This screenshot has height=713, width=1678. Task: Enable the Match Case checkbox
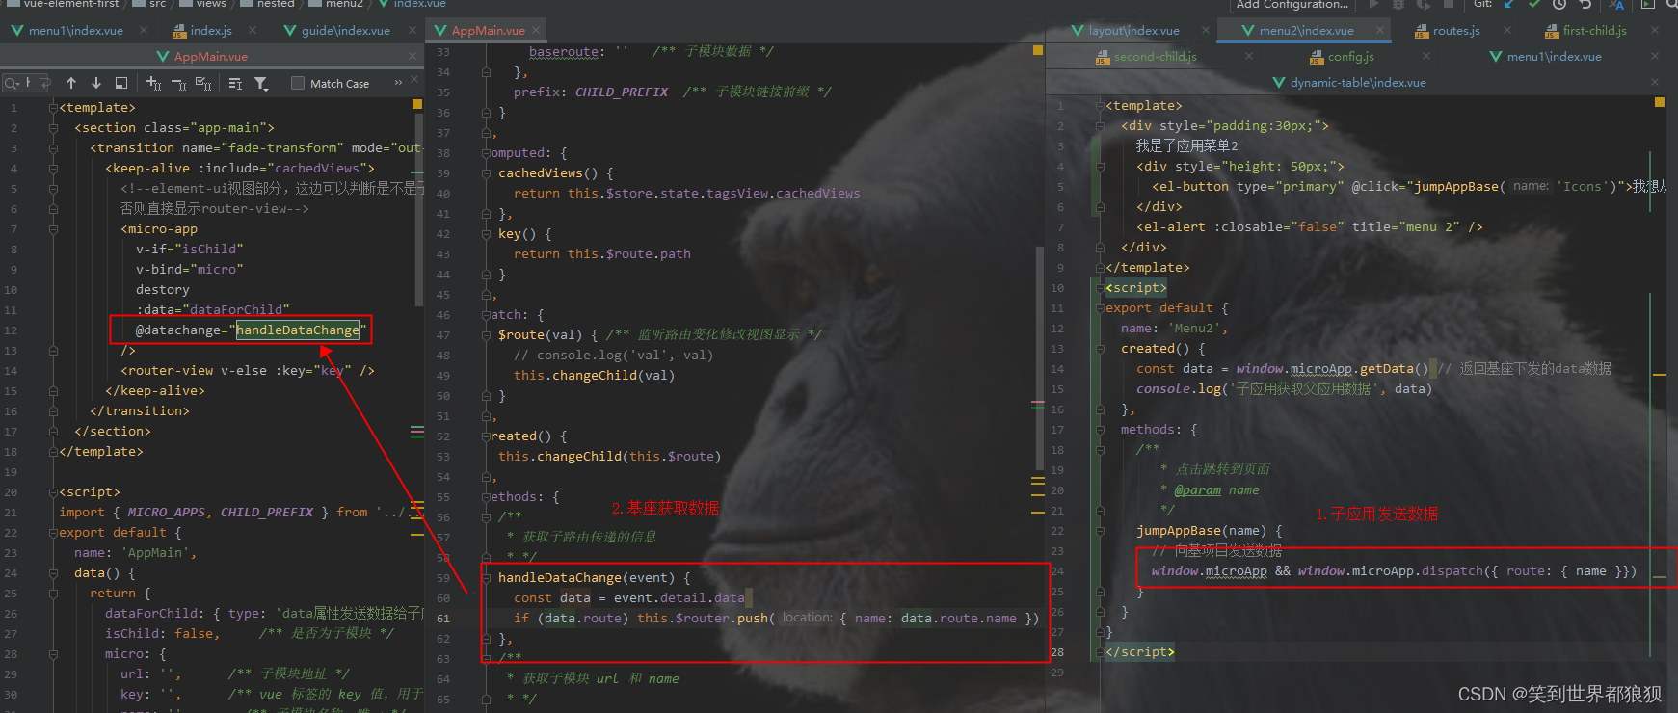298,84
